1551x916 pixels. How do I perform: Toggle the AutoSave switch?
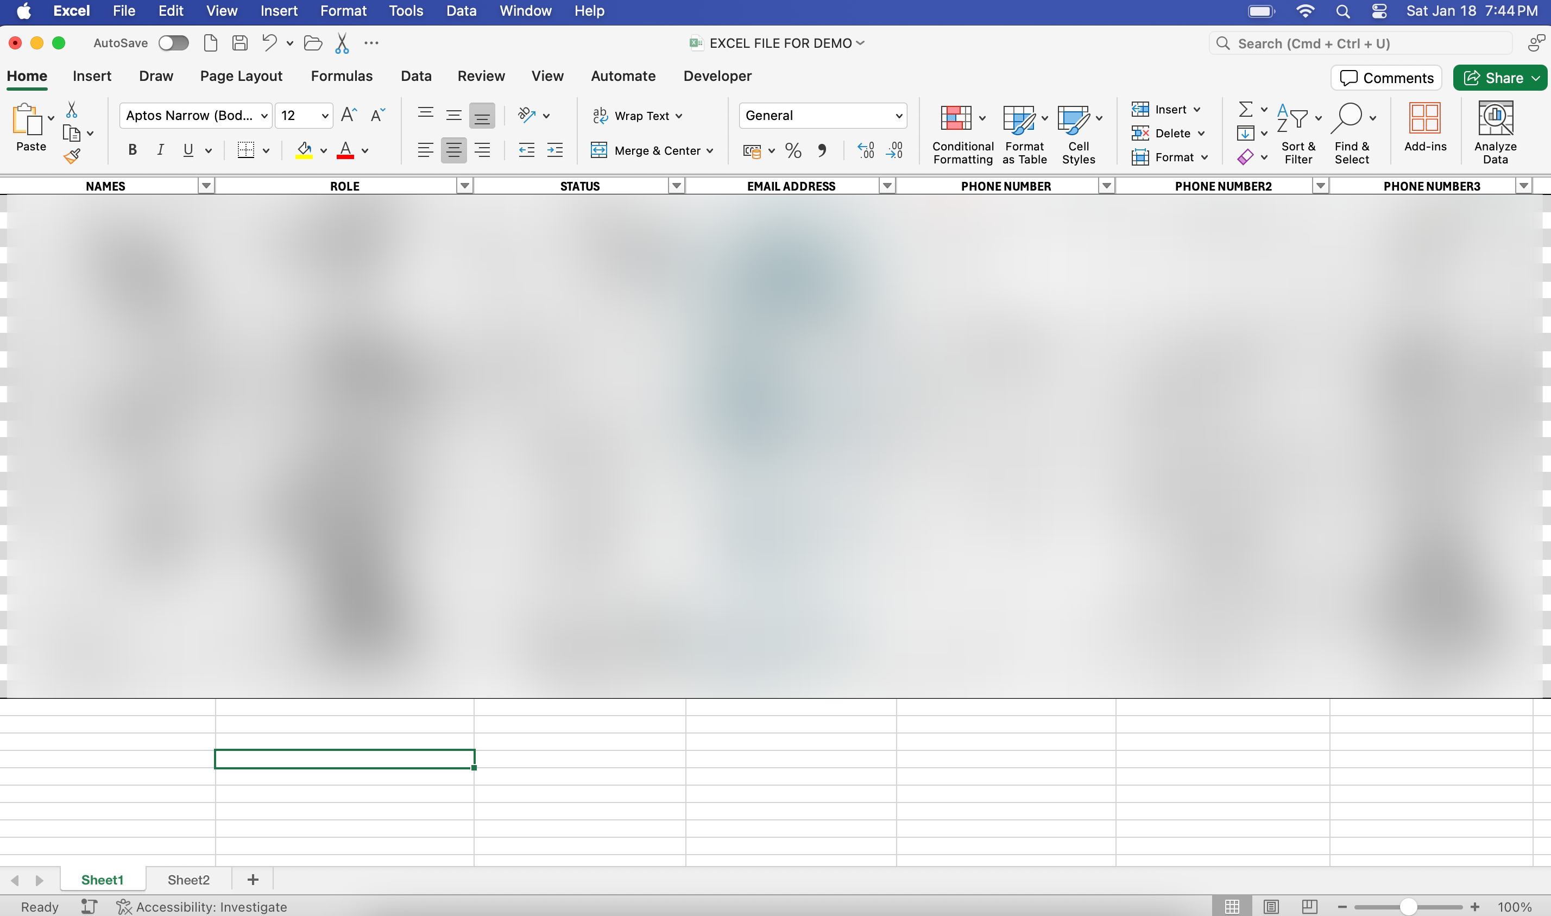[x=173, y=43]
